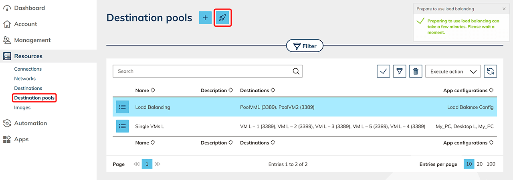Click the select all checkmark icon
Viewport: 513px width, 180px height.
click(x=383, y=71)
